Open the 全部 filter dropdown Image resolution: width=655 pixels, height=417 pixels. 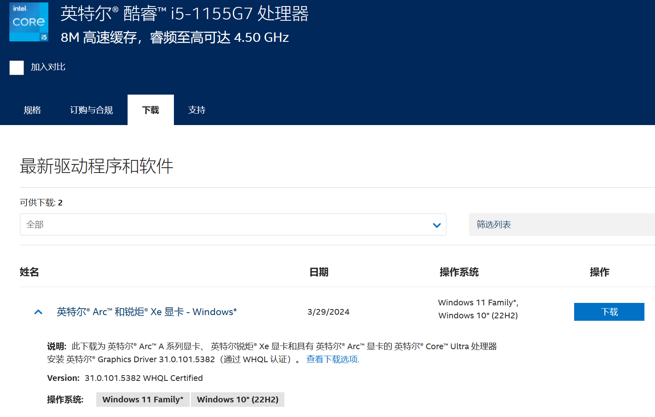[x=233, y=225]
